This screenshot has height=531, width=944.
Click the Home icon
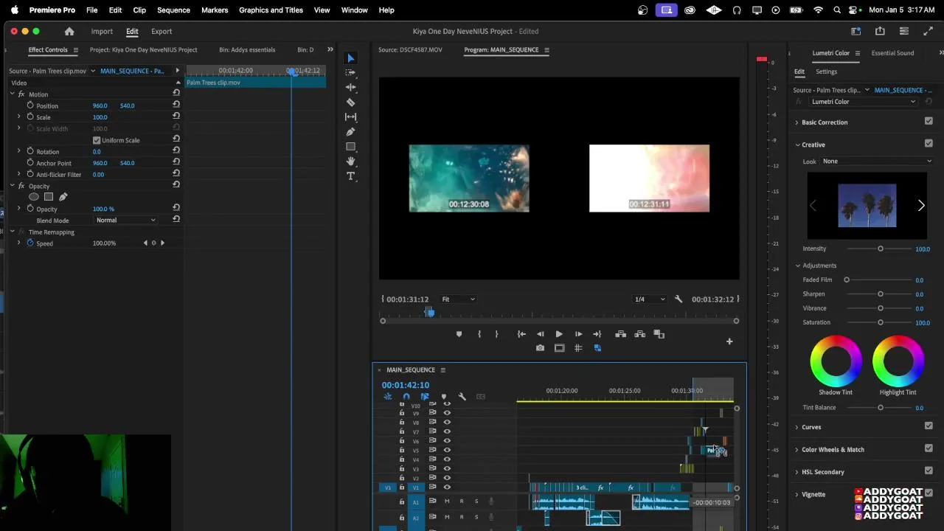[69, 32]
